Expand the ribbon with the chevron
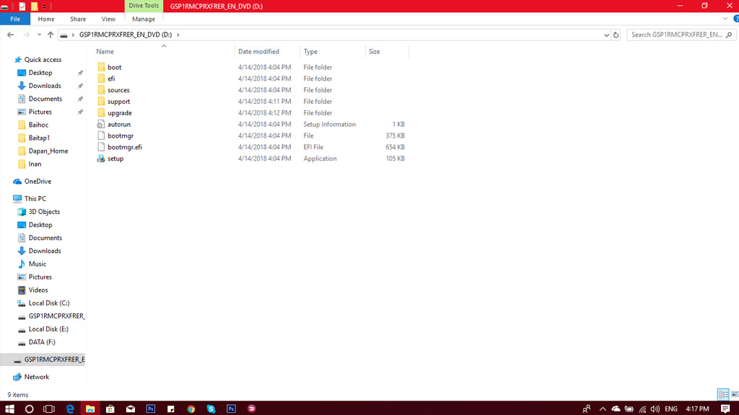Image resolution: width=739 pixels, height=415 pixels. coord(725,19)
